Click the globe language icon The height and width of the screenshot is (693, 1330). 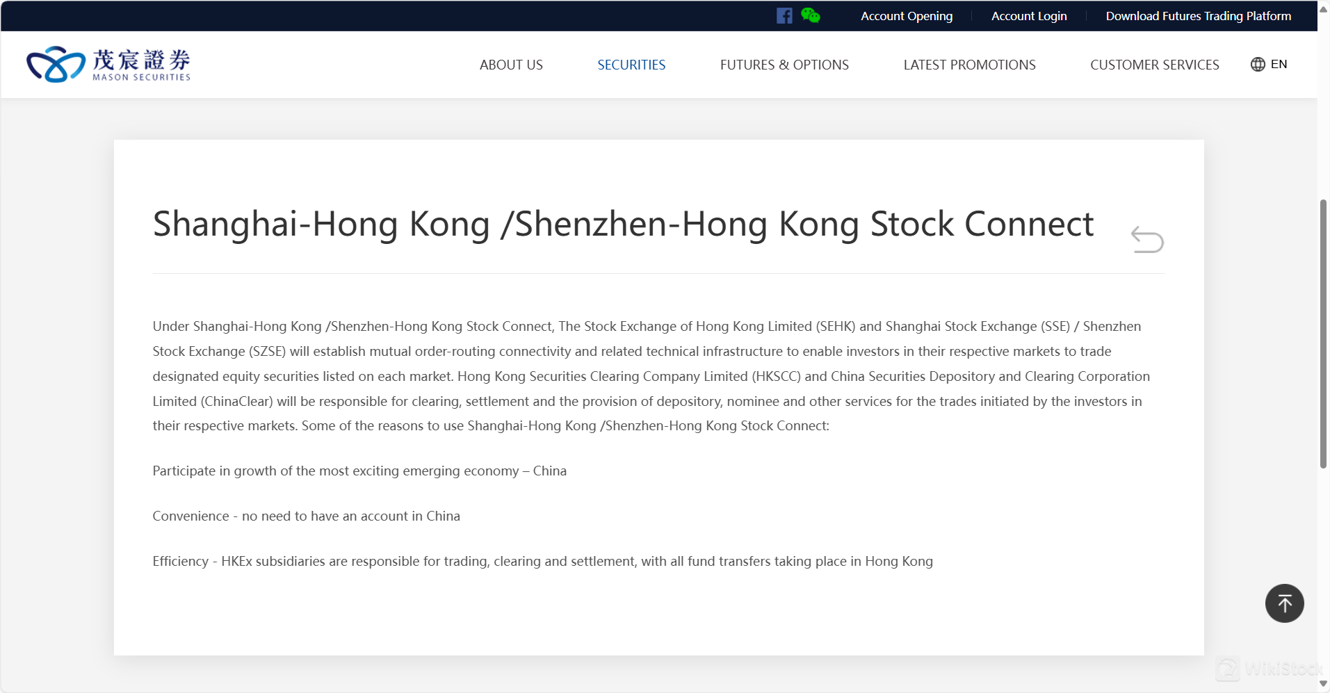click(x=1258, y=65)
